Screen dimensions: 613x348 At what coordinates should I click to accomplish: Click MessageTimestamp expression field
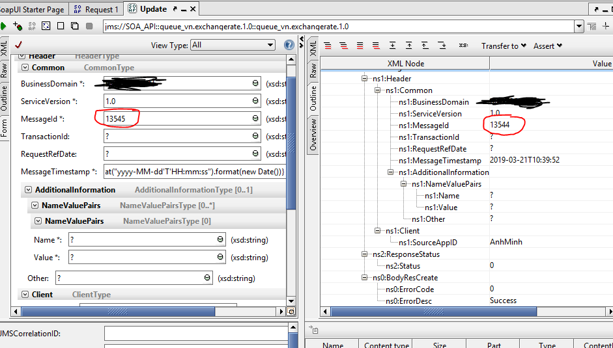pyautogui.click(x=195, y=172)
